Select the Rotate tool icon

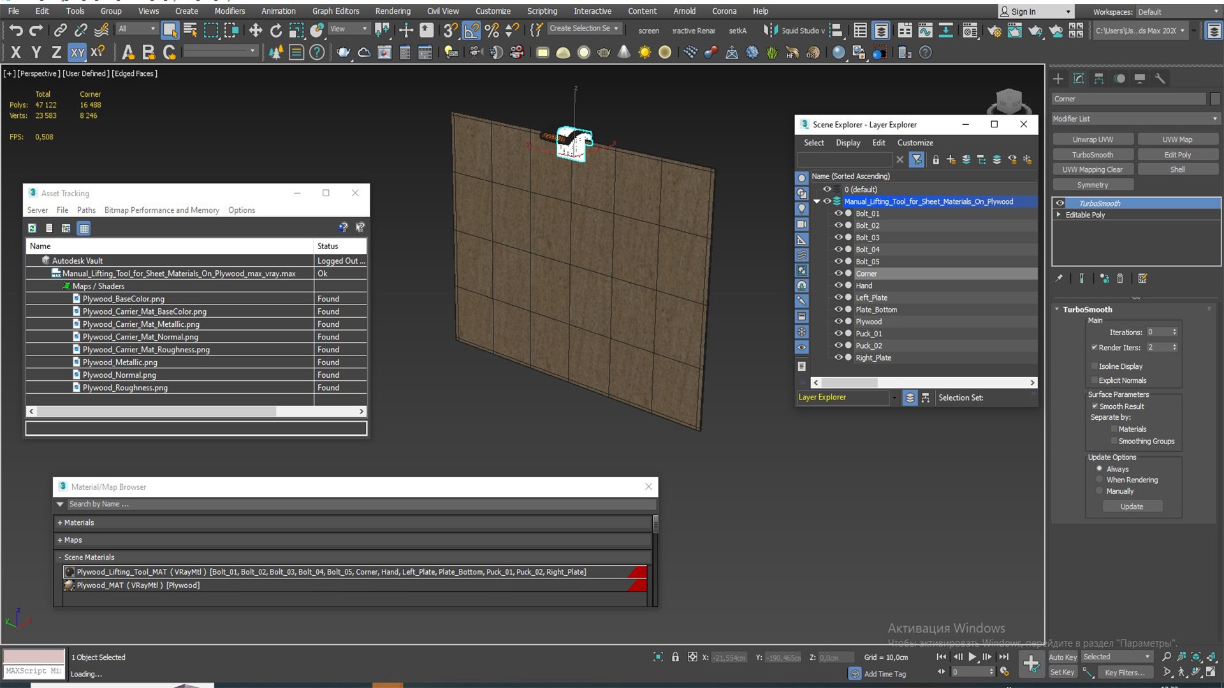(276, 30)
